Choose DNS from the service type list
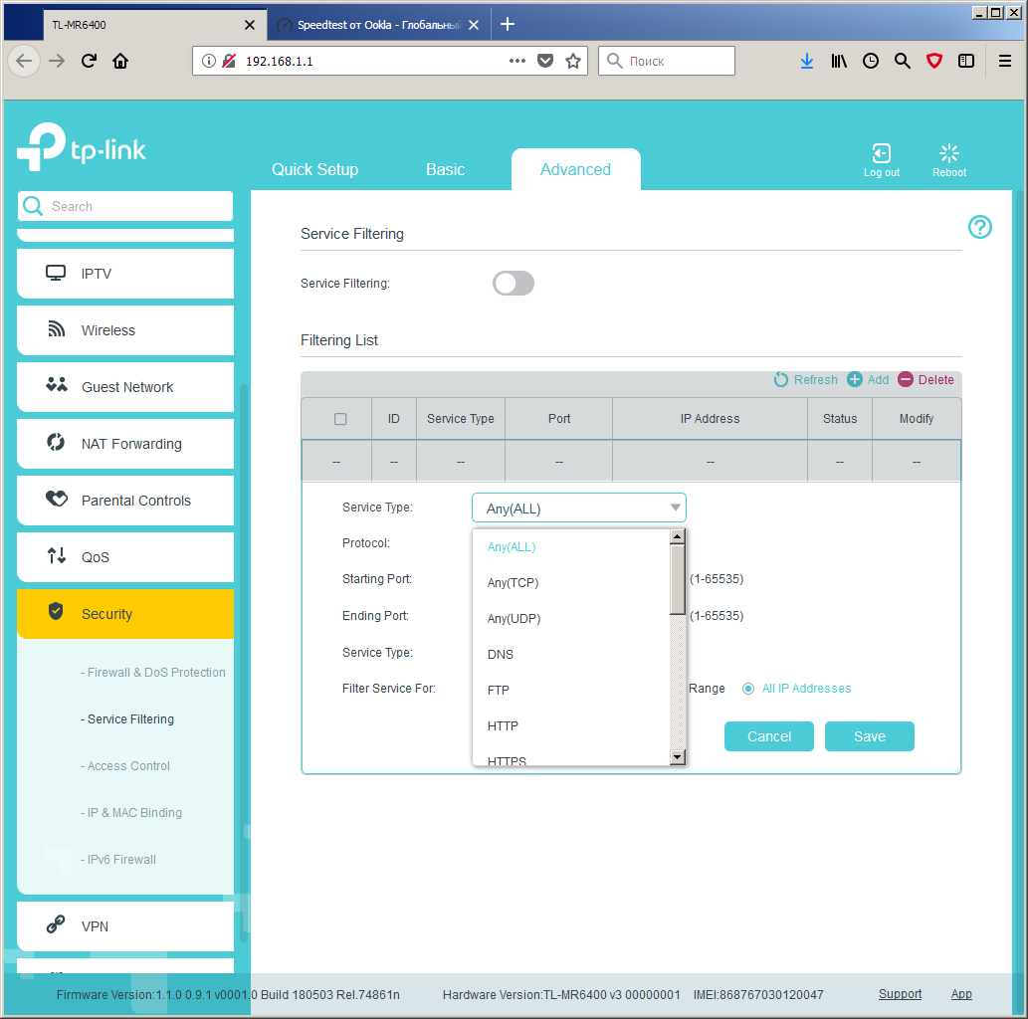The height and width of the screenshot is (1019, 1028). click(x=501, y=655)
